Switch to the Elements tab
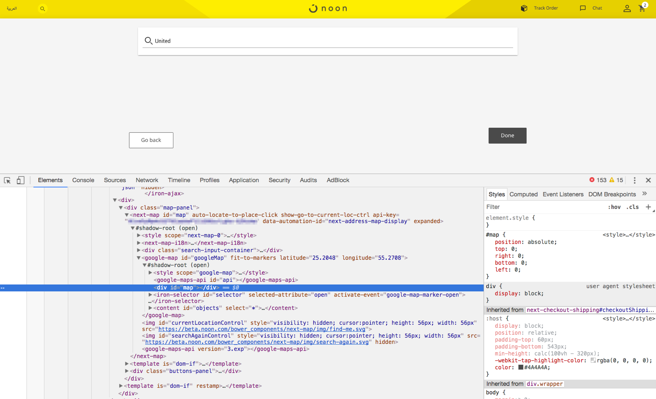 [50, 180]
